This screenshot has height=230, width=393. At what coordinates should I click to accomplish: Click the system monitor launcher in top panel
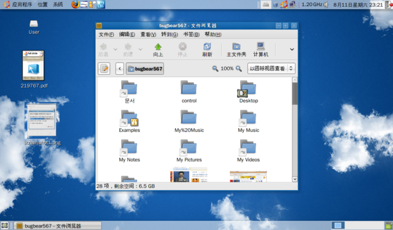(x=101, y=4)
